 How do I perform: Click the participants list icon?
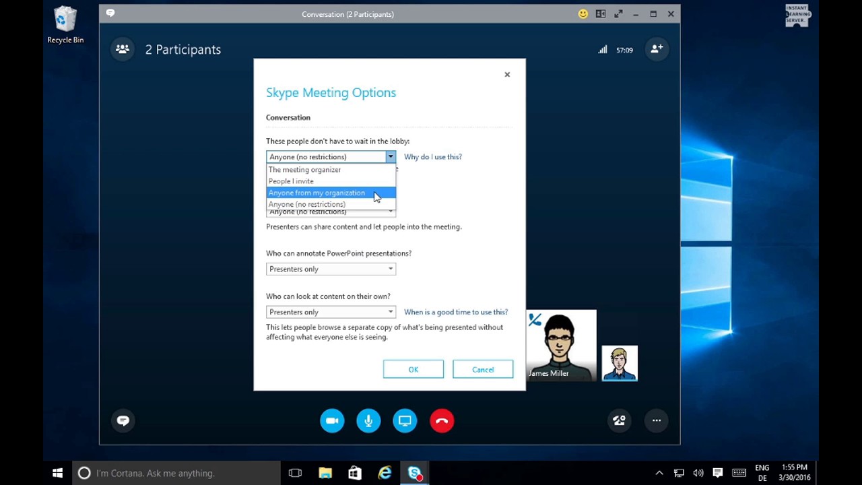[x=123, y=49]
